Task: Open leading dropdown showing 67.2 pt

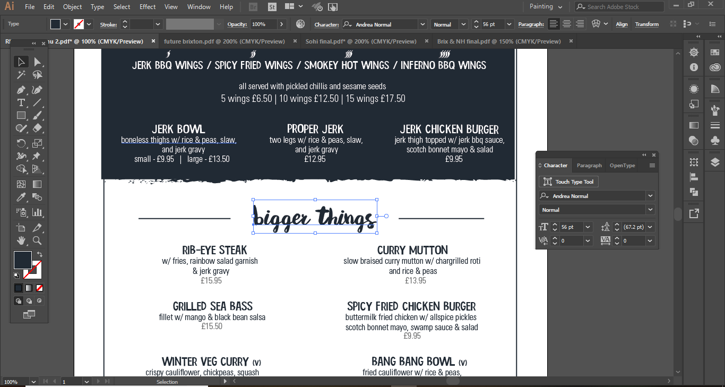Action: pyautogui.click(x=650, y=227)
